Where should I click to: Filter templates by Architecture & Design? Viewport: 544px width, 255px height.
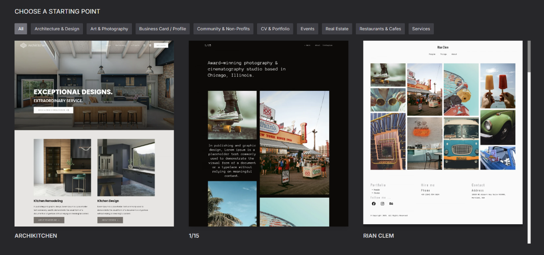pos(57,29)
